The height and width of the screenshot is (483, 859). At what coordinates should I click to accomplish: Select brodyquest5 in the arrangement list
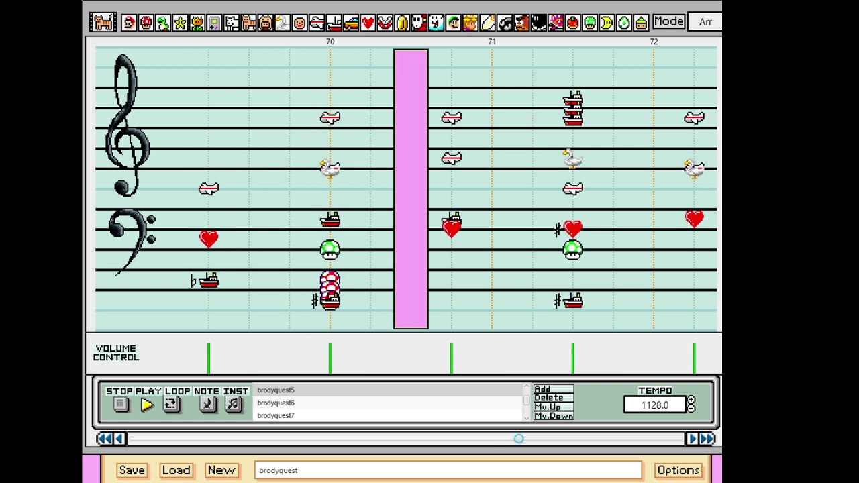click(389, 390)
